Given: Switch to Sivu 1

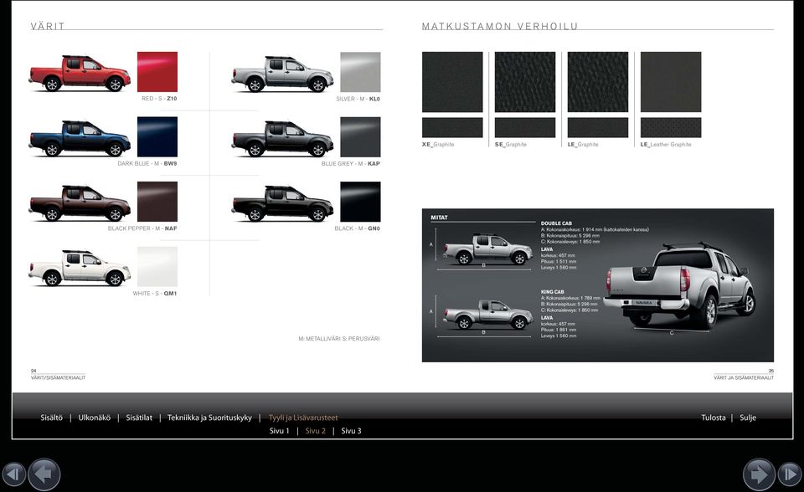Looking at the screenshot, I should pos(280,431).
